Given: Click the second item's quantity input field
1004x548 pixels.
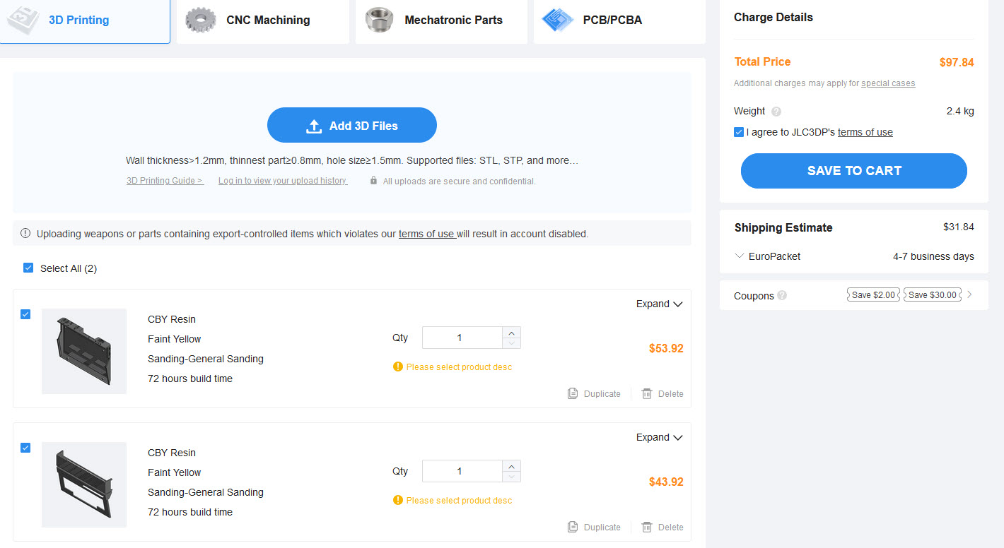Looking at the screenshot, I should [461, 471].
